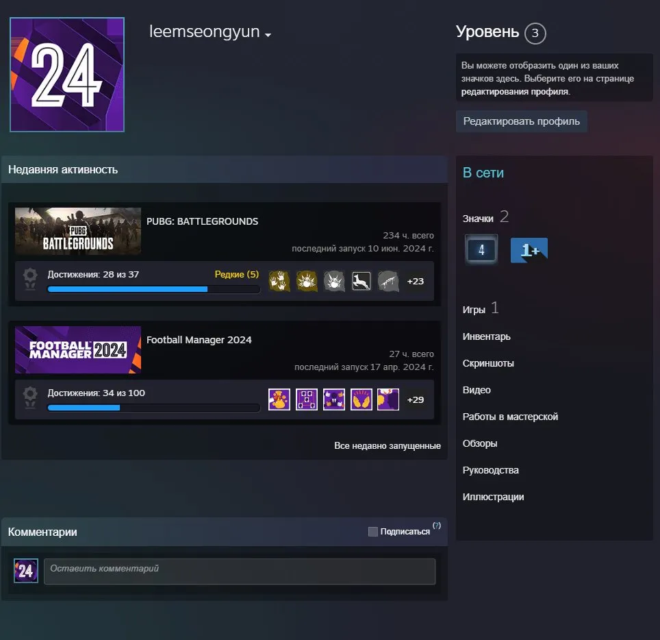Image resolution: width=660 pixels, height=640 pixels.
Task: Click the Уровень level heading
Action: (487, 32)
